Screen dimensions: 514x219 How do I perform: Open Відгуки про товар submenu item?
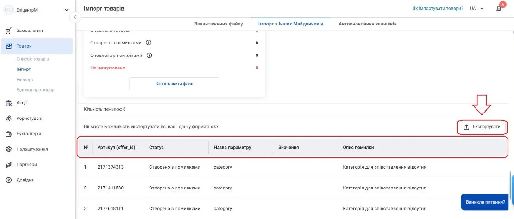(35, 89)
